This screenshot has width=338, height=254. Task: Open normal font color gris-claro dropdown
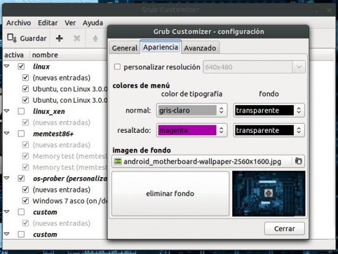tap(192, 110)
